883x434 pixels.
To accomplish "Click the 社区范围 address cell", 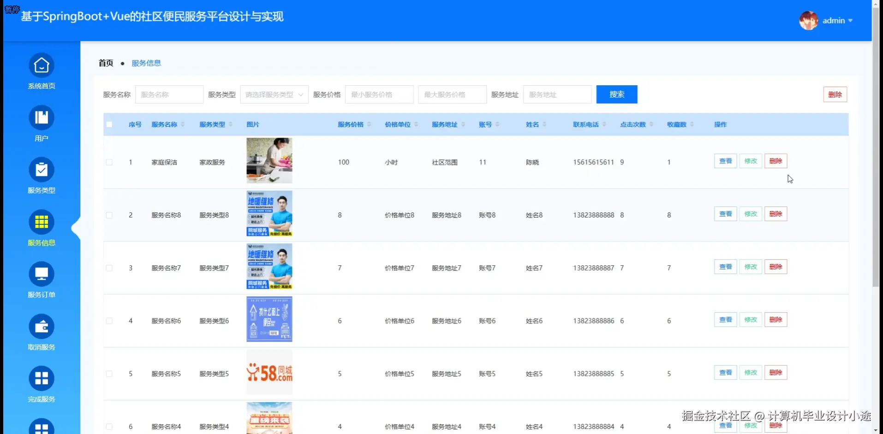I will coord(445,162).
